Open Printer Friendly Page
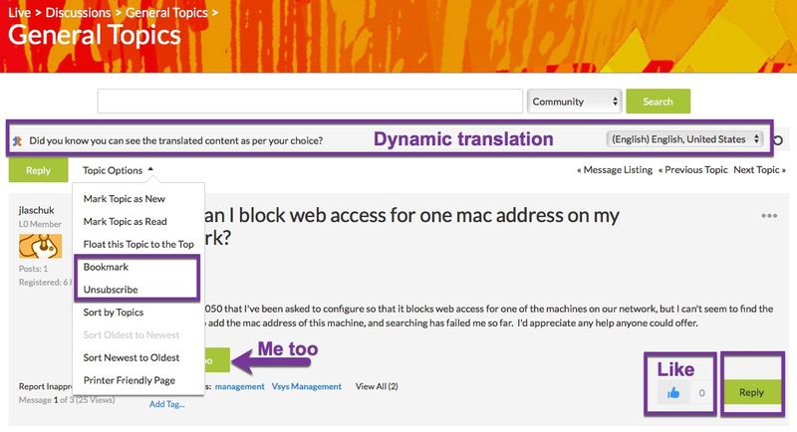Image resolution: width=797 pixels, height=432 pixels. pos(130,380)
